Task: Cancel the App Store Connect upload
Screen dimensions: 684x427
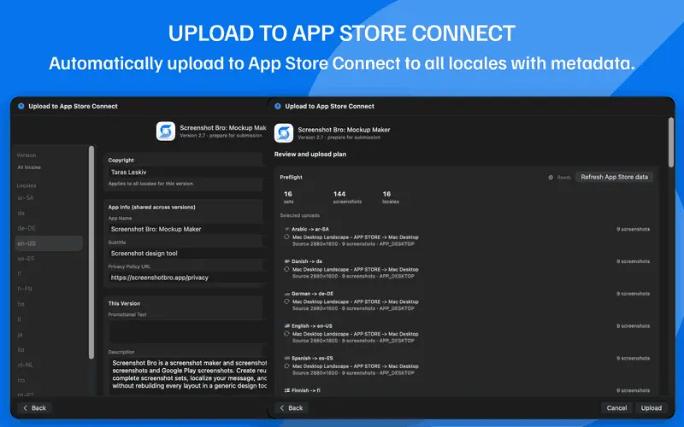Action: point(616,408)
